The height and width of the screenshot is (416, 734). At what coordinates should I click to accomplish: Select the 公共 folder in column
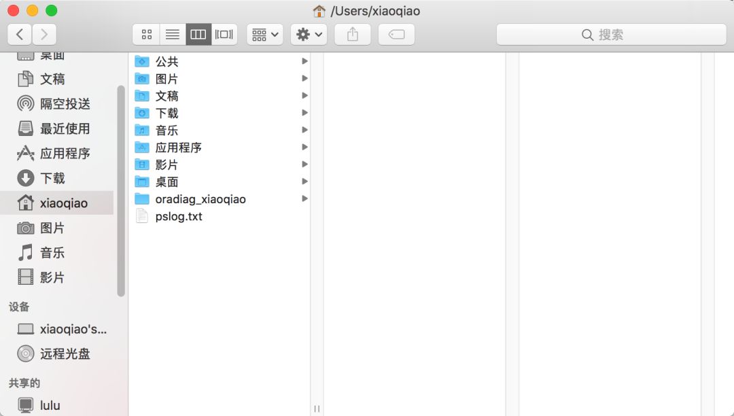pos(167,62)
